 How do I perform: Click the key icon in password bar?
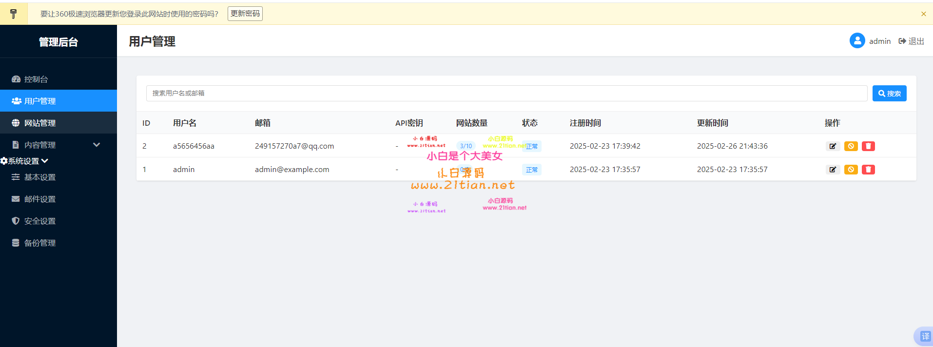pyautogui.click(x=14, y=14)
